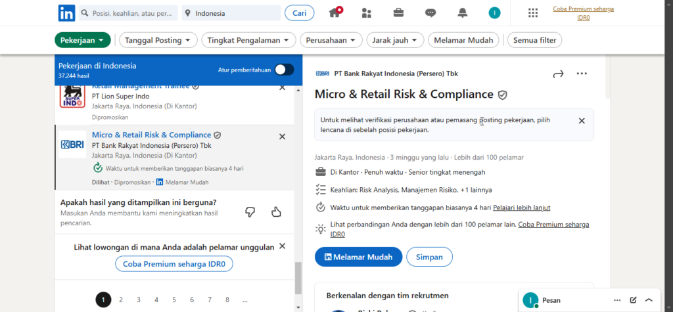Click the job list scrollbar thumb
Viewport: 673px width, 312px height.
pos(298,278)
